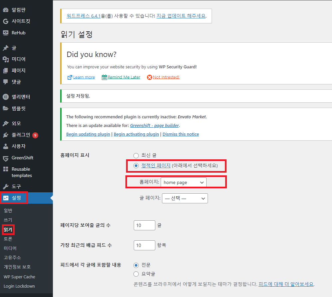Image resolution: width=332 pixels, height=297 pixels.
Task: Open the 홈페이지 page dropdown
Action: tap(183, 182)
